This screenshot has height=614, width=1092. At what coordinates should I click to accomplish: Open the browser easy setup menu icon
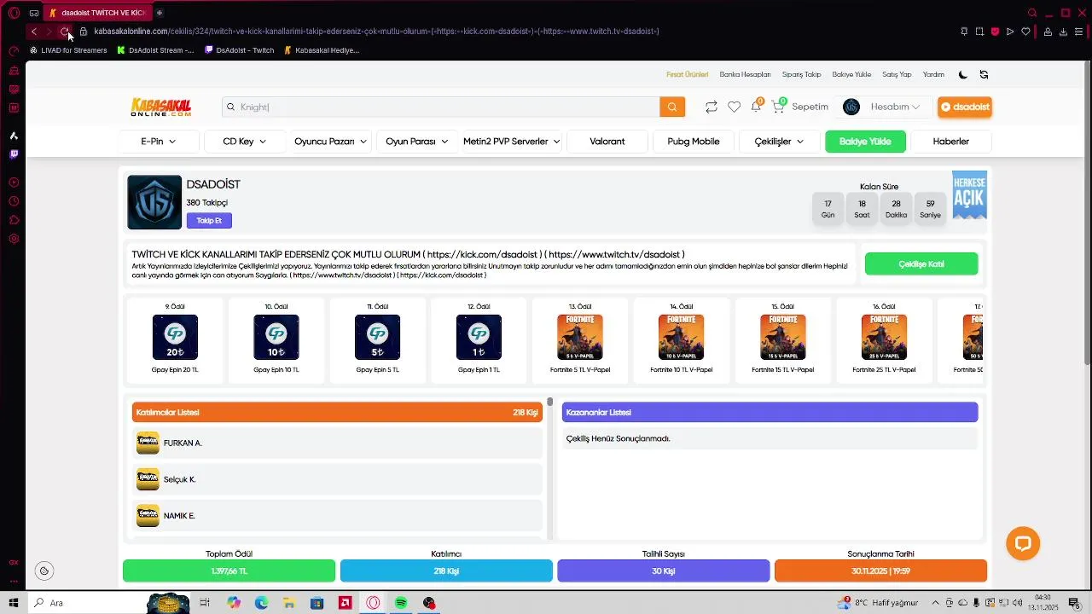[x=1079, y=32]
